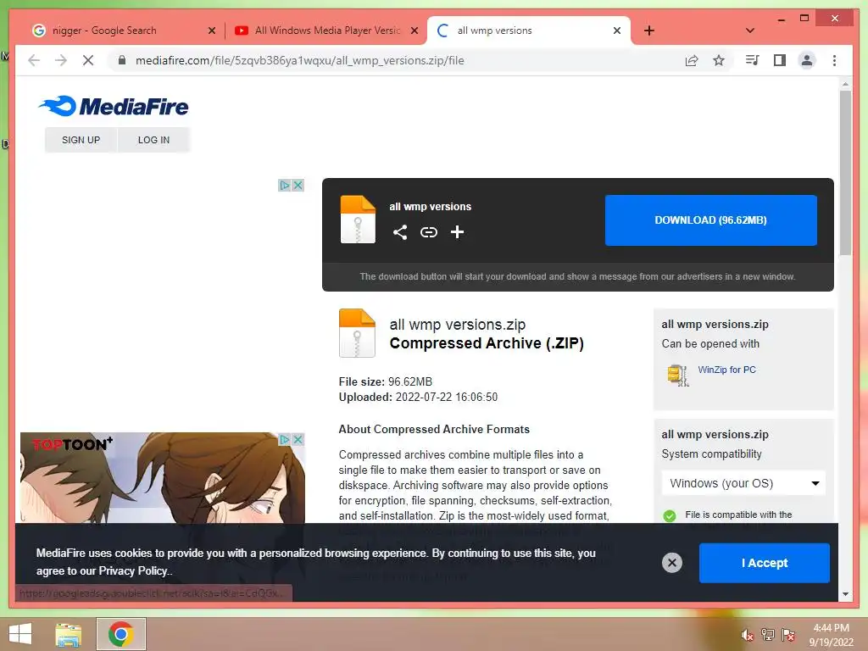Viewport: 868px width, 651px height.
Task: Open a new tab with plus button
Action: [x=649, y=31]
